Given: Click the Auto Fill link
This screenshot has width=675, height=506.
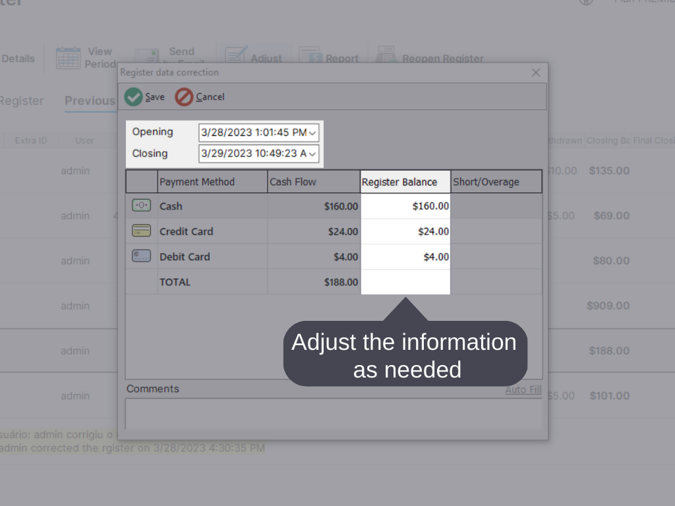Looking at the screenshot, I should point(523,389).
